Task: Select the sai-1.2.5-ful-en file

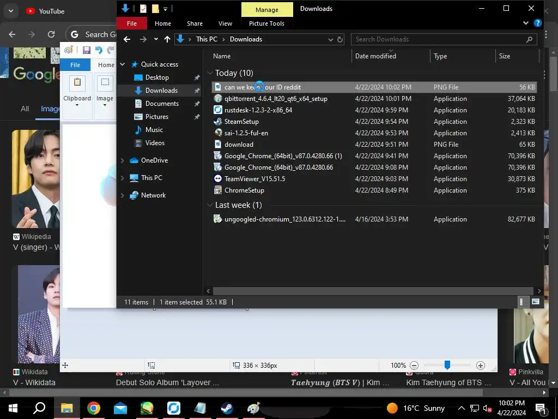Action: (246, 133)
